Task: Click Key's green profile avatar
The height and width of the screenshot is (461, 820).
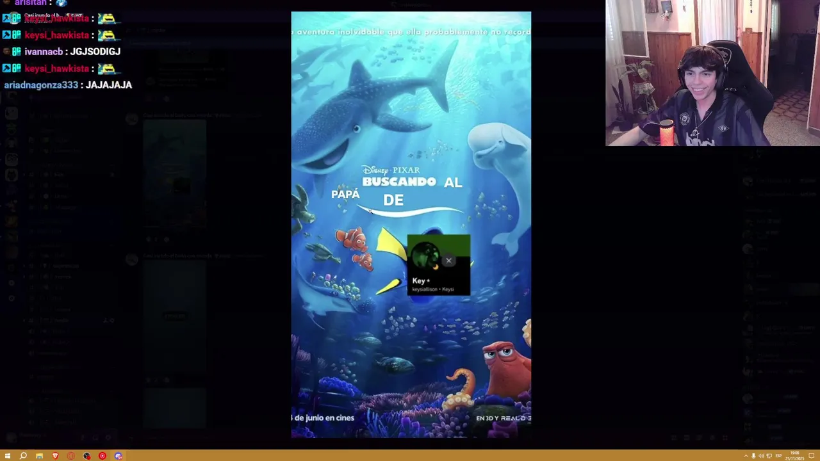Action: tap(425, 257)
